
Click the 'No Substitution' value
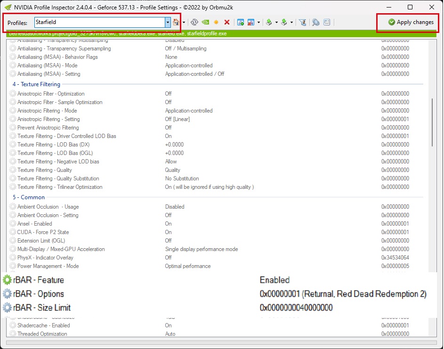click(182, 179)
